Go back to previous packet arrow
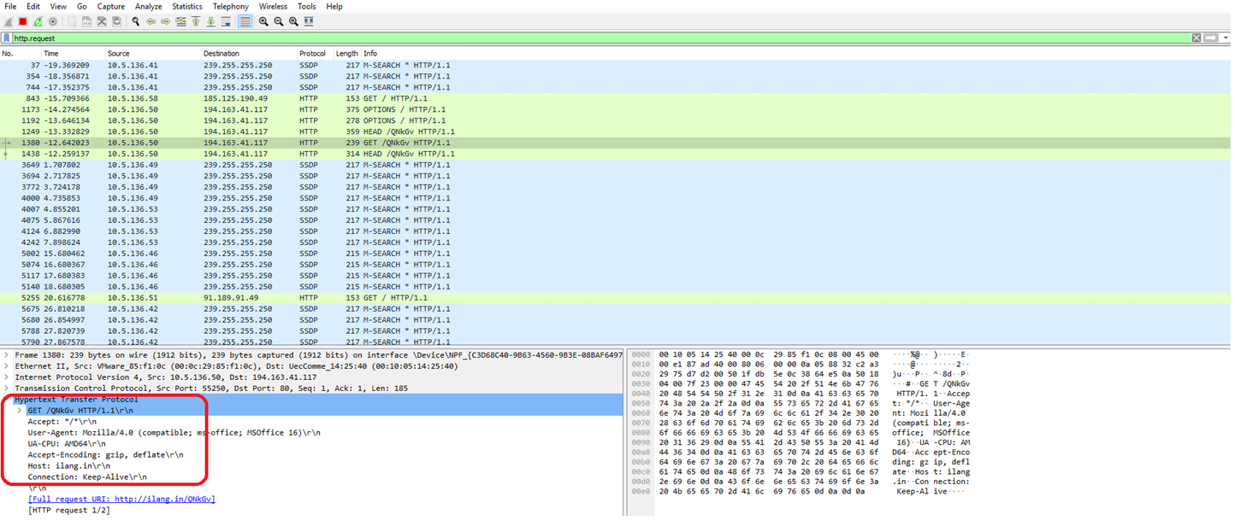Screen dimensions: 1235x520 point(151,21)
